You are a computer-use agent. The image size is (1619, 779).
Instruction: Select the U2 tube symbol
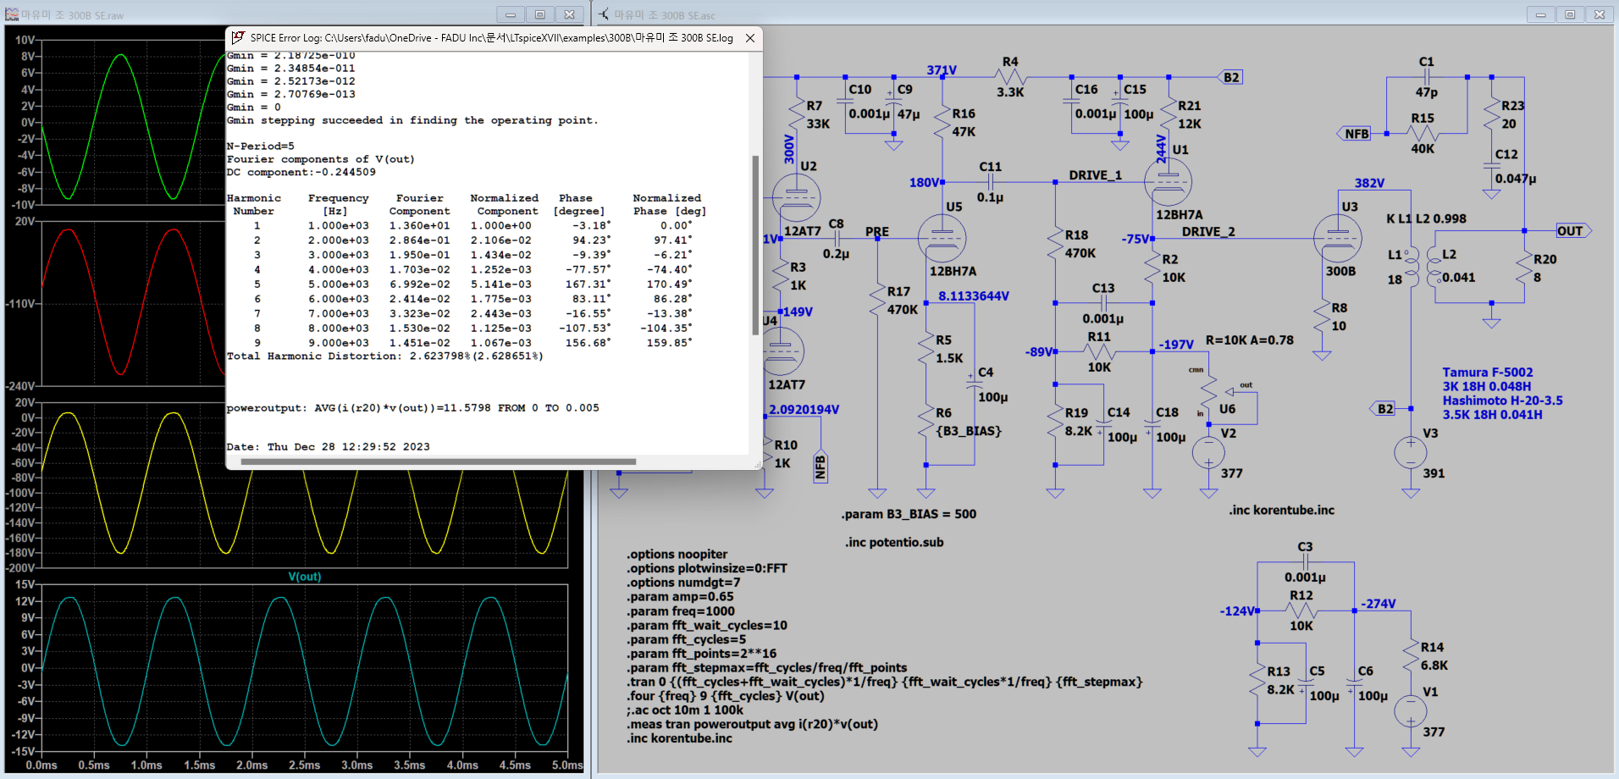tap(797, 198)
